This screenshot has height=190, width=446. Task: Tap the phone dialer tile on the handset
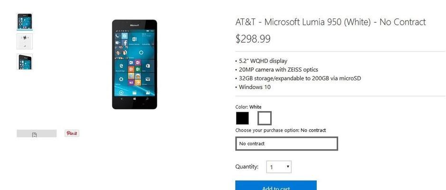[117, 36]
